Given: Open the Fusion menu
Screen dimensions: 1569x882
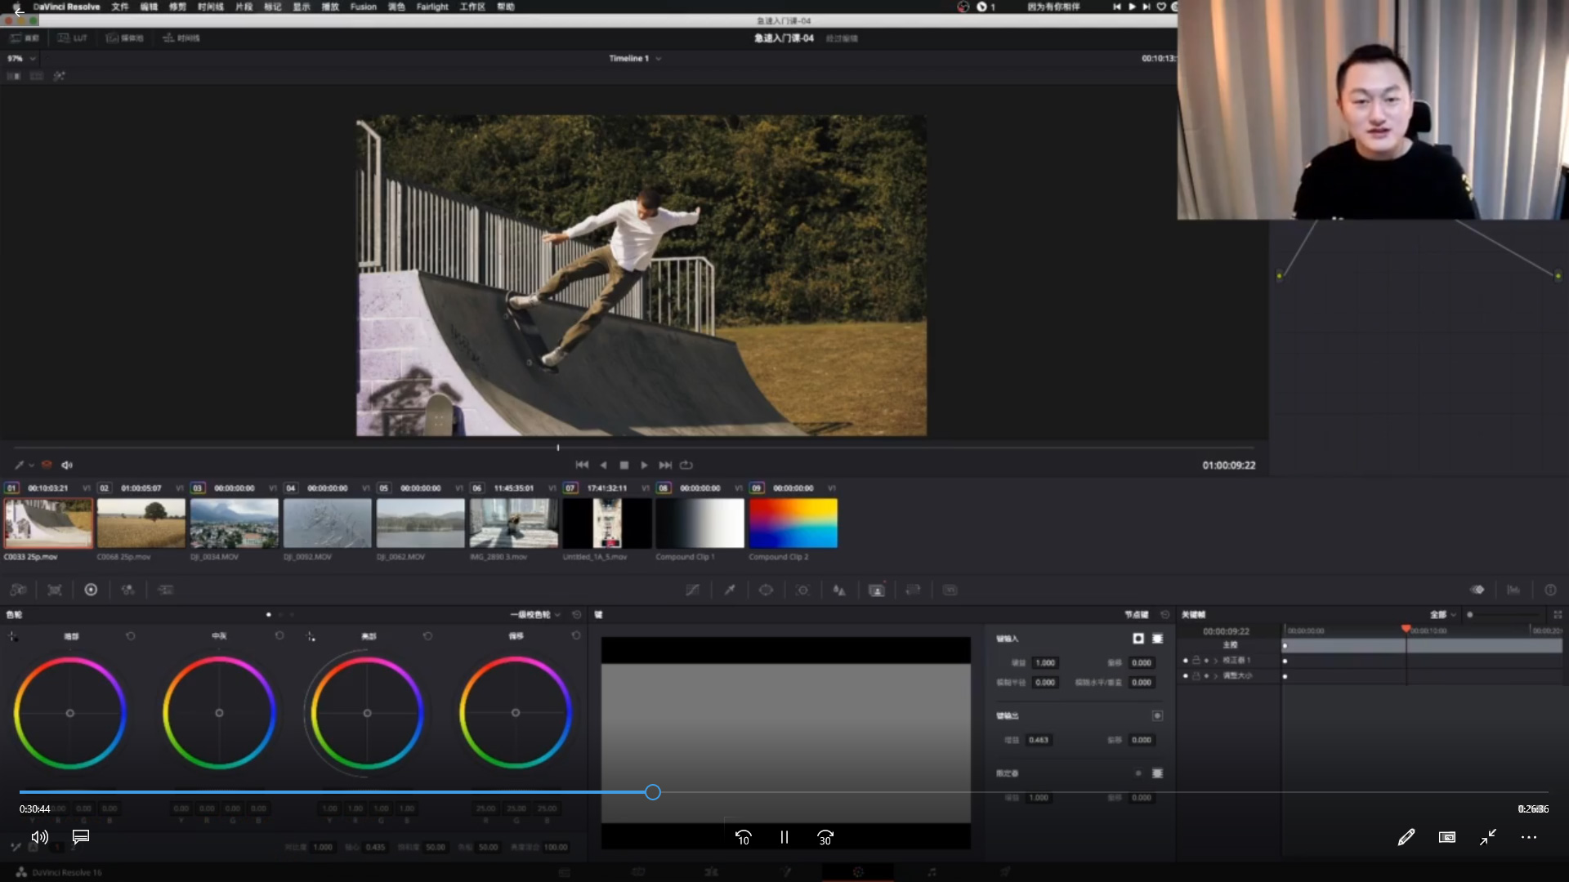Looking at the screenshot, I should pos(363,7).
